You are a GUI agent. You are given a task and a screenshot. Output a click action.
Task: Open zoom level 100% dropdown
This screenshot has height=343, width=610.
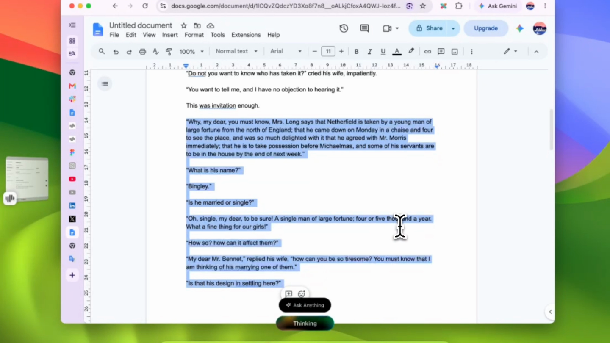point(191,52)
